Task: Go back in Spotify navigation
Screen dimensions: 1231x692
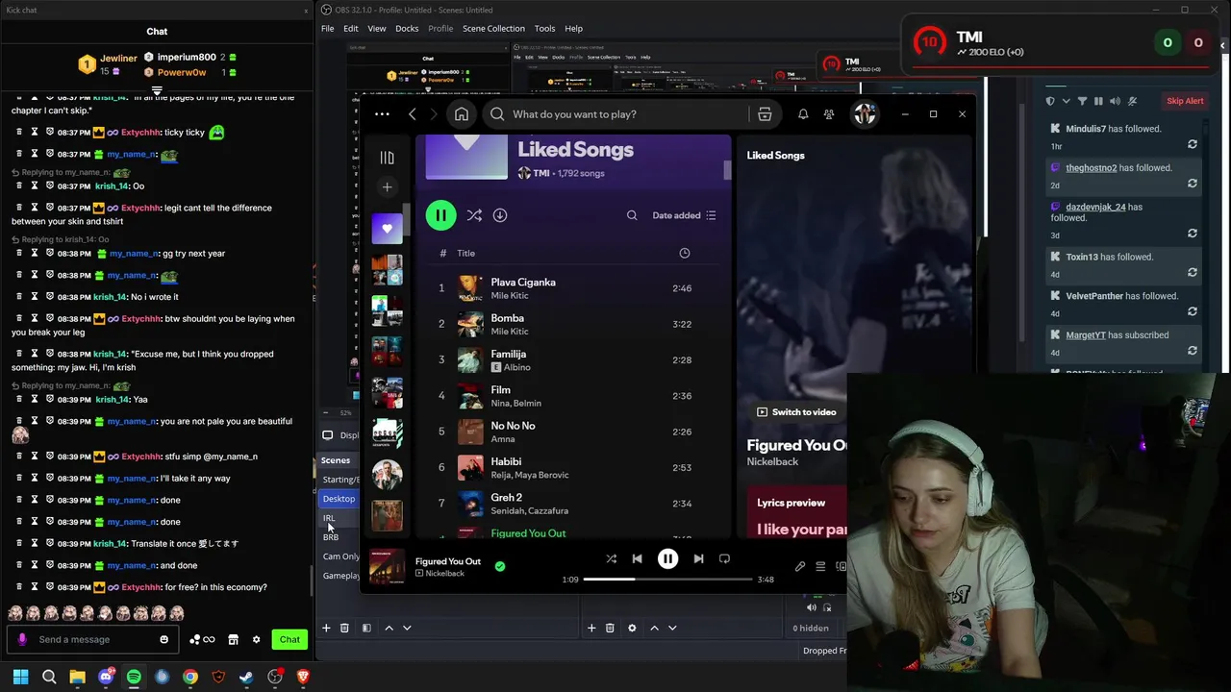Action: tap(413, 114)
